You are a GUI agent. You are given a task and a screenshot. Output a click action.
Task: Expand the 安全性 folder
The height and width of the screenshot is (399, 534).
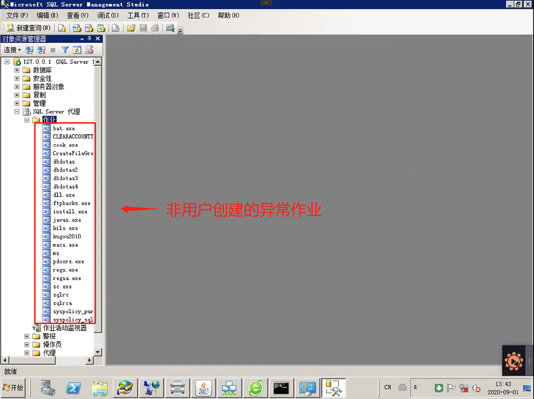(x=17, y=78)
